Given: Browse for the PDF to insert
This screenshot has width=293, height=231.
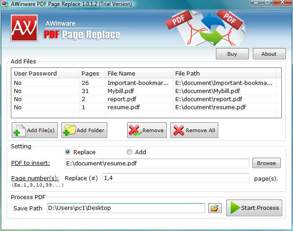Looking at the screenshot, I should (266, 163).
